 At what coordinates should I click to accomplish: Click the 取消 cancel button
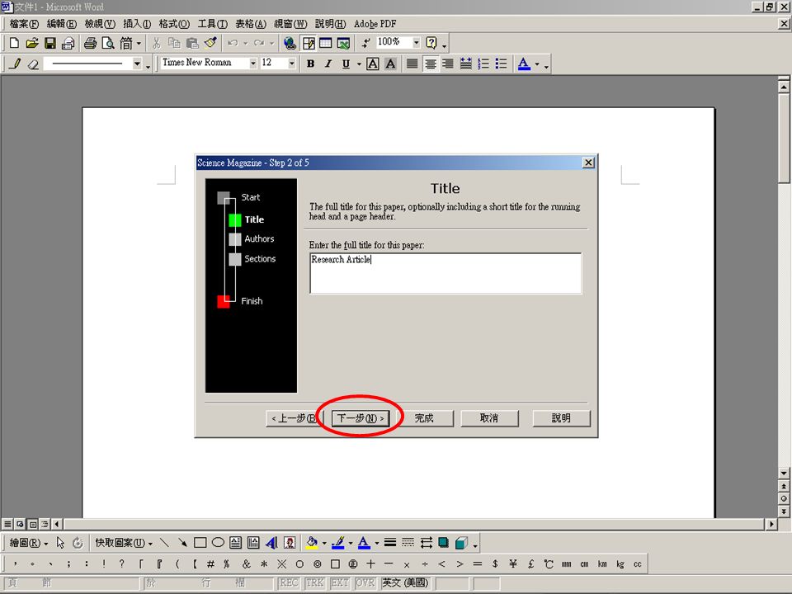tap(489, 418)
